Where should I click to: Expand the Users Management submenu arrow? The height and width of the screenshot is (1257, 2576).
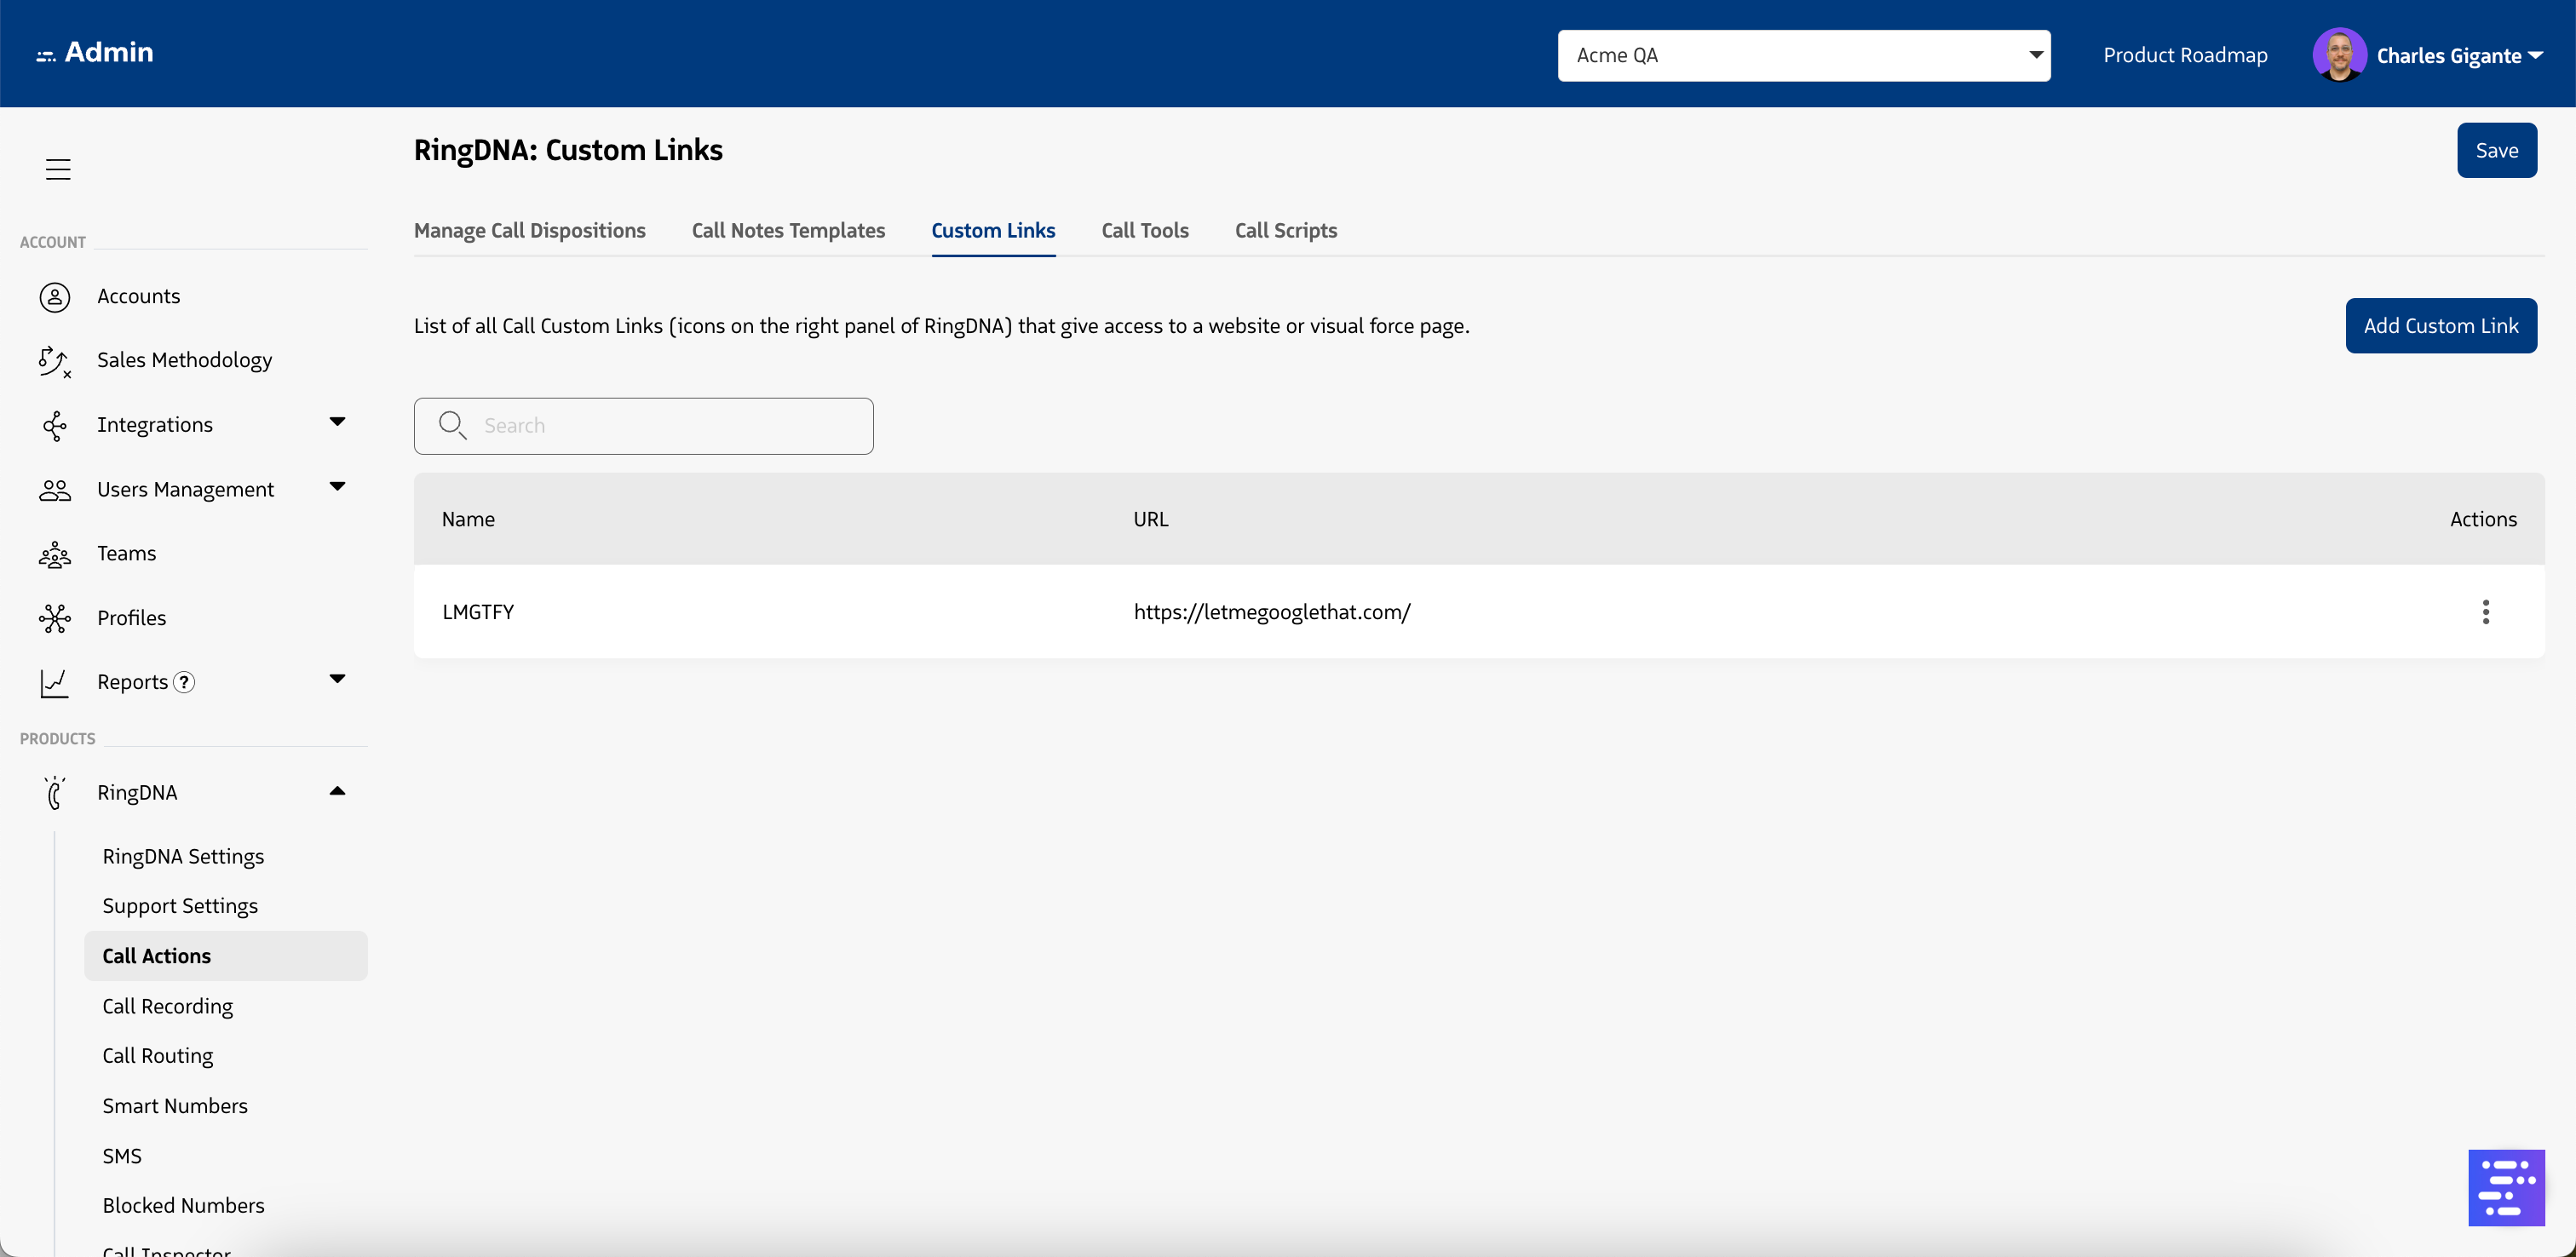[x=337, y=487]
